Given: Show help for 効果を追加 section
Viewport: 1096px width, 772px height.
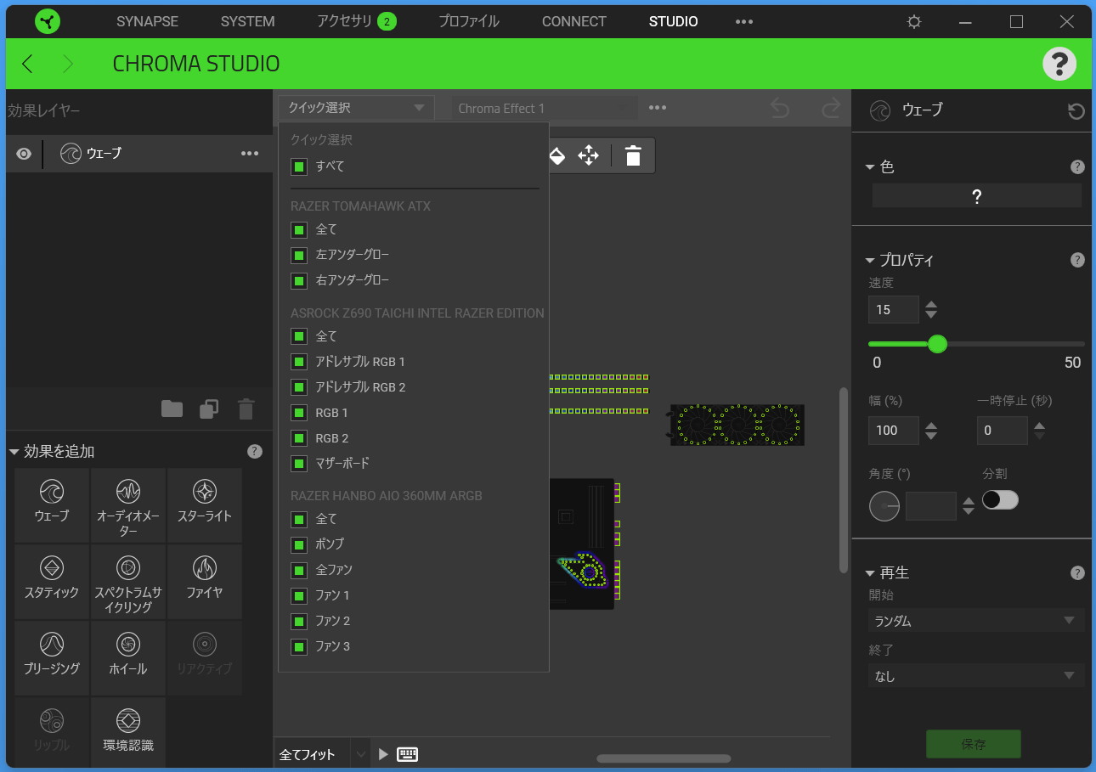Looking at the screenshot, I should coord(254,452).
